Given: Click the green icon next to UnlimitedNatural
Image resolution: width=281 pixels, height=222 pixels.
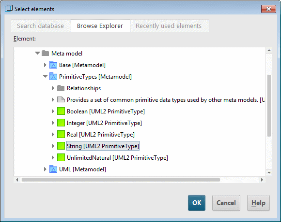Looking at the screenshot, I should click(x=61, y=158).
